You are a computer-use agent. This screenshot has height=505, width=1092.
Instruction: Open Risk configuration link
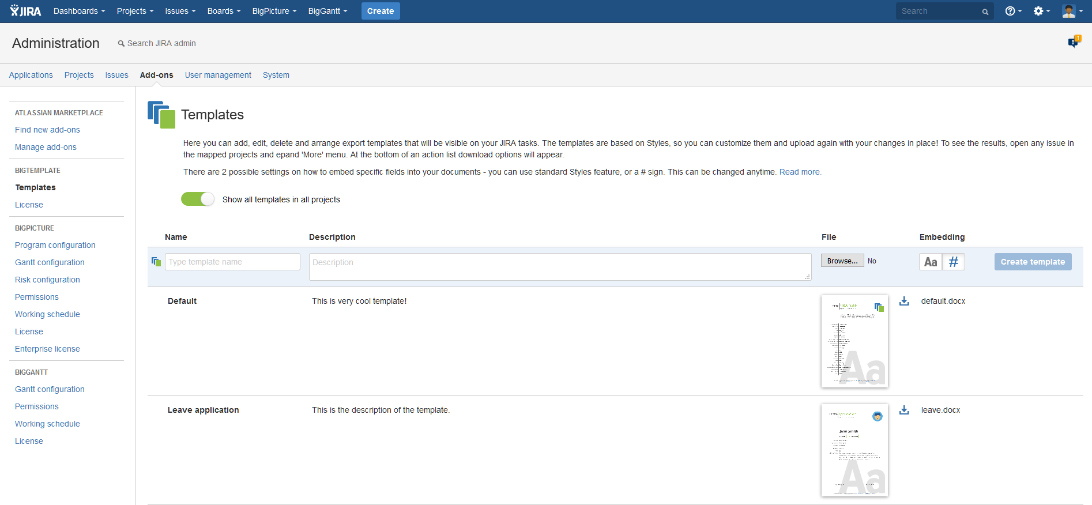(47, 280)
